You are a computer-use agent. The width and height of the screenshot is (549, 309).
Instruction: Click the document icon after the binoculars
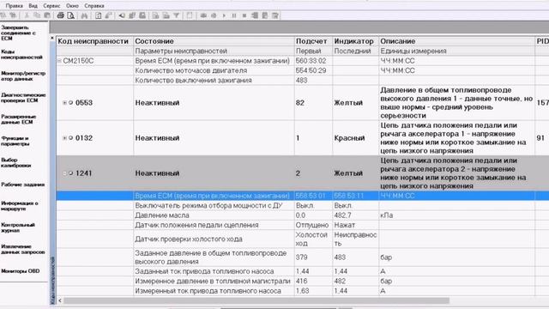(98, 15)
